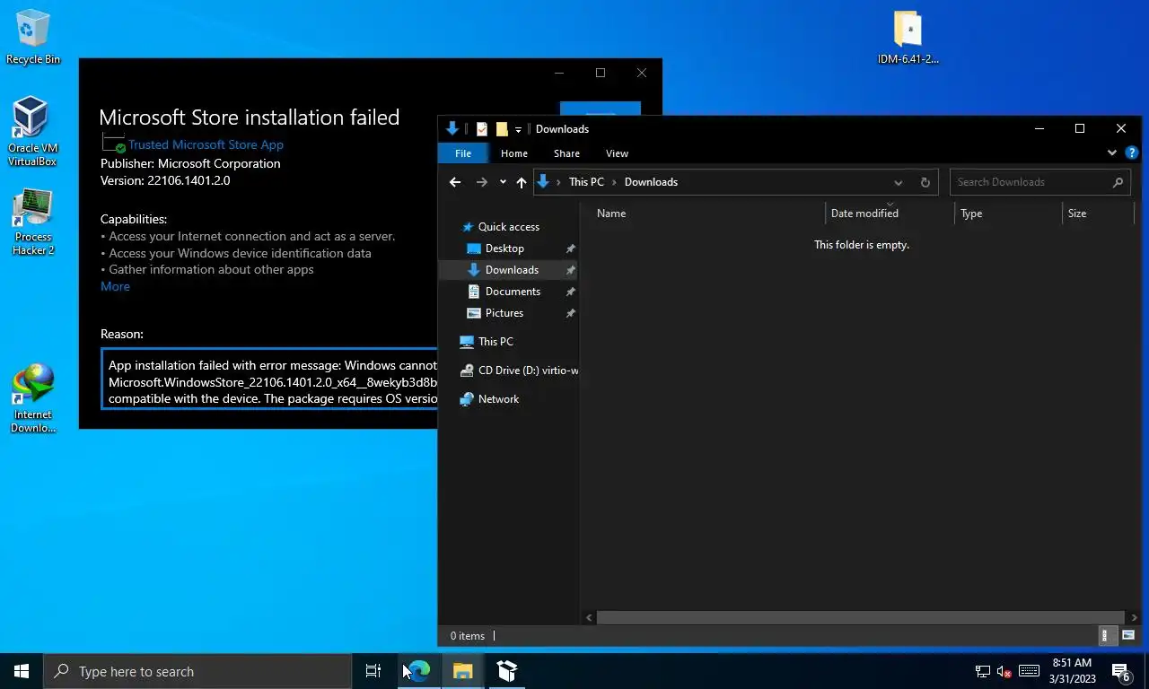The image size is (1149, 689).
Task: Select Pictures in the navigation pane
Action: (504, 313)
